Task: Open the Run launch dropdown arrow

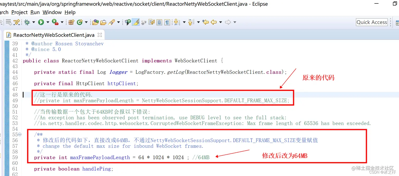Action: (48, 22)
